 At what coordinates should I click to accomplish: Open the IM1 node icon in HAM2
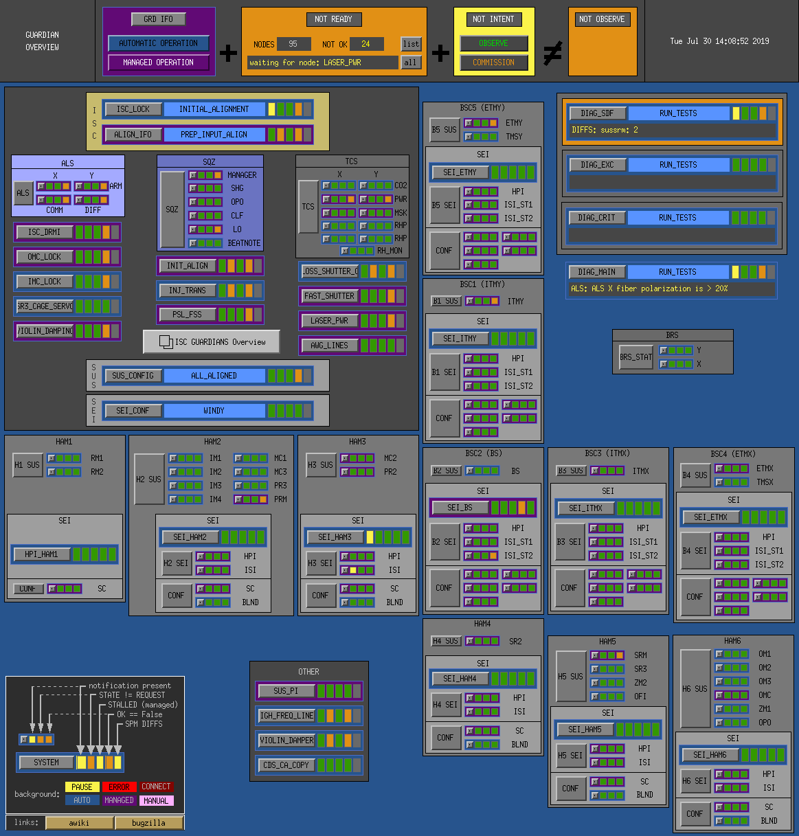click(x=173, y=458)
